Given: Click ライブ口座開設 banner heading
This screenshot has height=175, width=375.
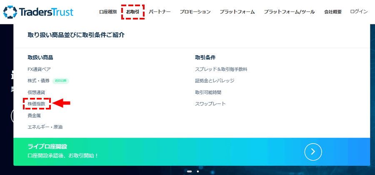Looking at the screenshot, I should pyautogui.click(x=47, y=147).
